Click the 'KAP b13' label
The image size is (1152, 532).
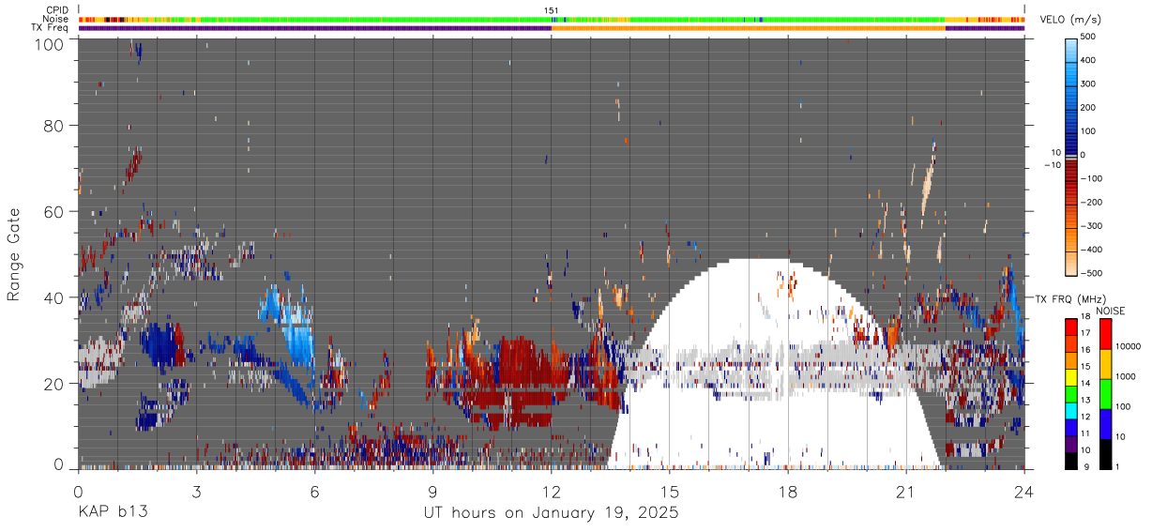[x=113, y=513]
